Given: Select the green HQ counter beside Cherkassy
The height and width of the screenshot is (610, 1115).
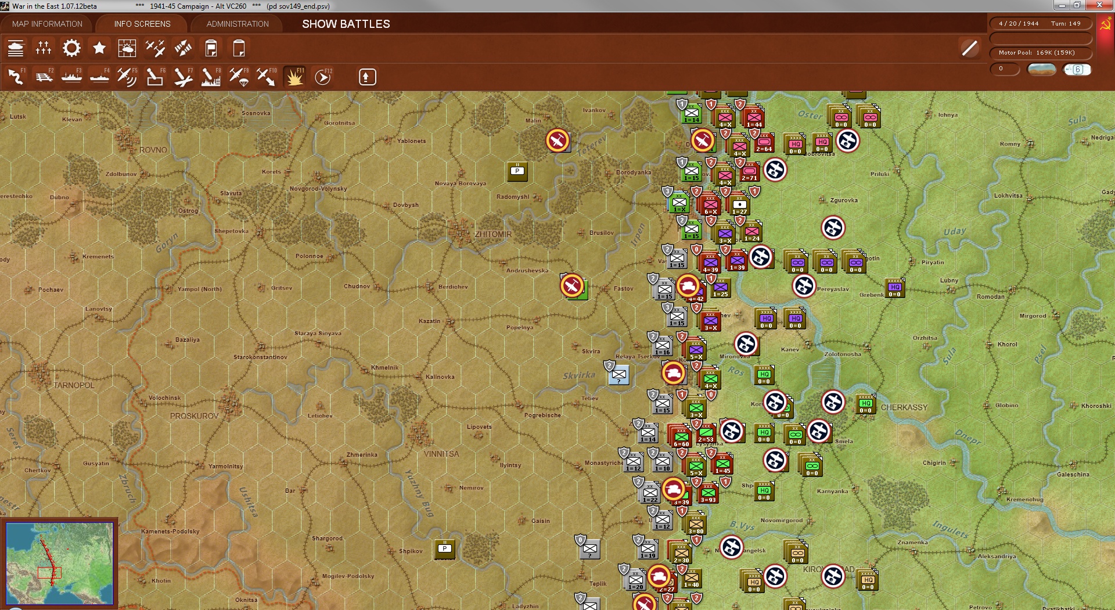Looking at the screenshot, I should [x=866, y=404].
